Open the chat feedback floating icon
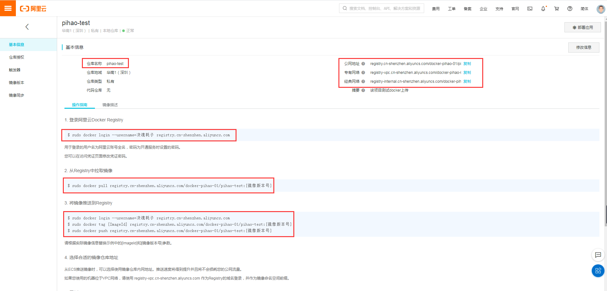Viewport: 607px width, 291px height. tap(598, 255)
